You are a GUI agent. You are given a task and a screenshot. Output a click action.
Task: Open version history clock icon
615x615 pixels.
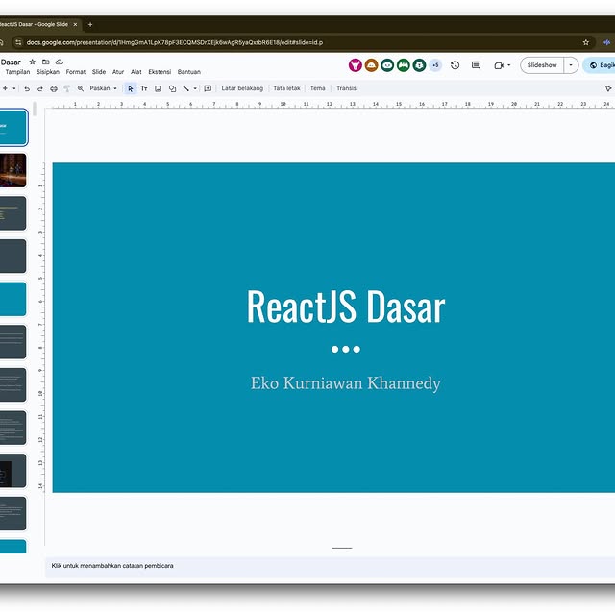455,65
